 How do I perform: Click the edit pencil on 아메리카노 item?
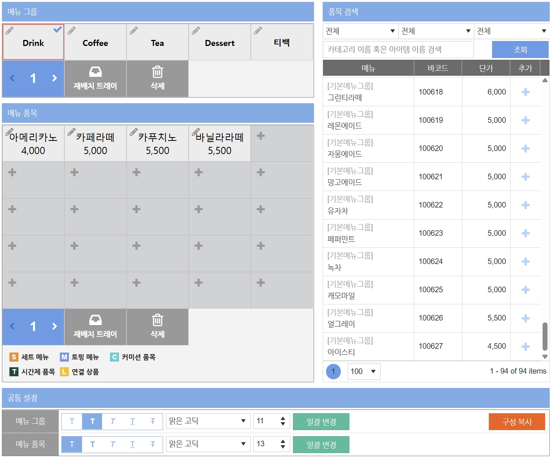tap(9, 132)
